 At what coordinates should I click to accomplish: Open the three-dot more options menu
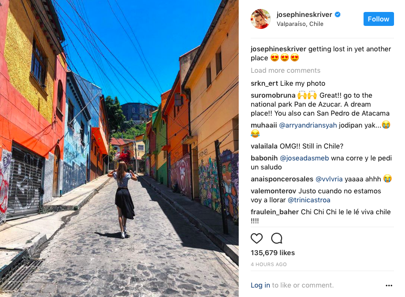(x=389, y=286)
